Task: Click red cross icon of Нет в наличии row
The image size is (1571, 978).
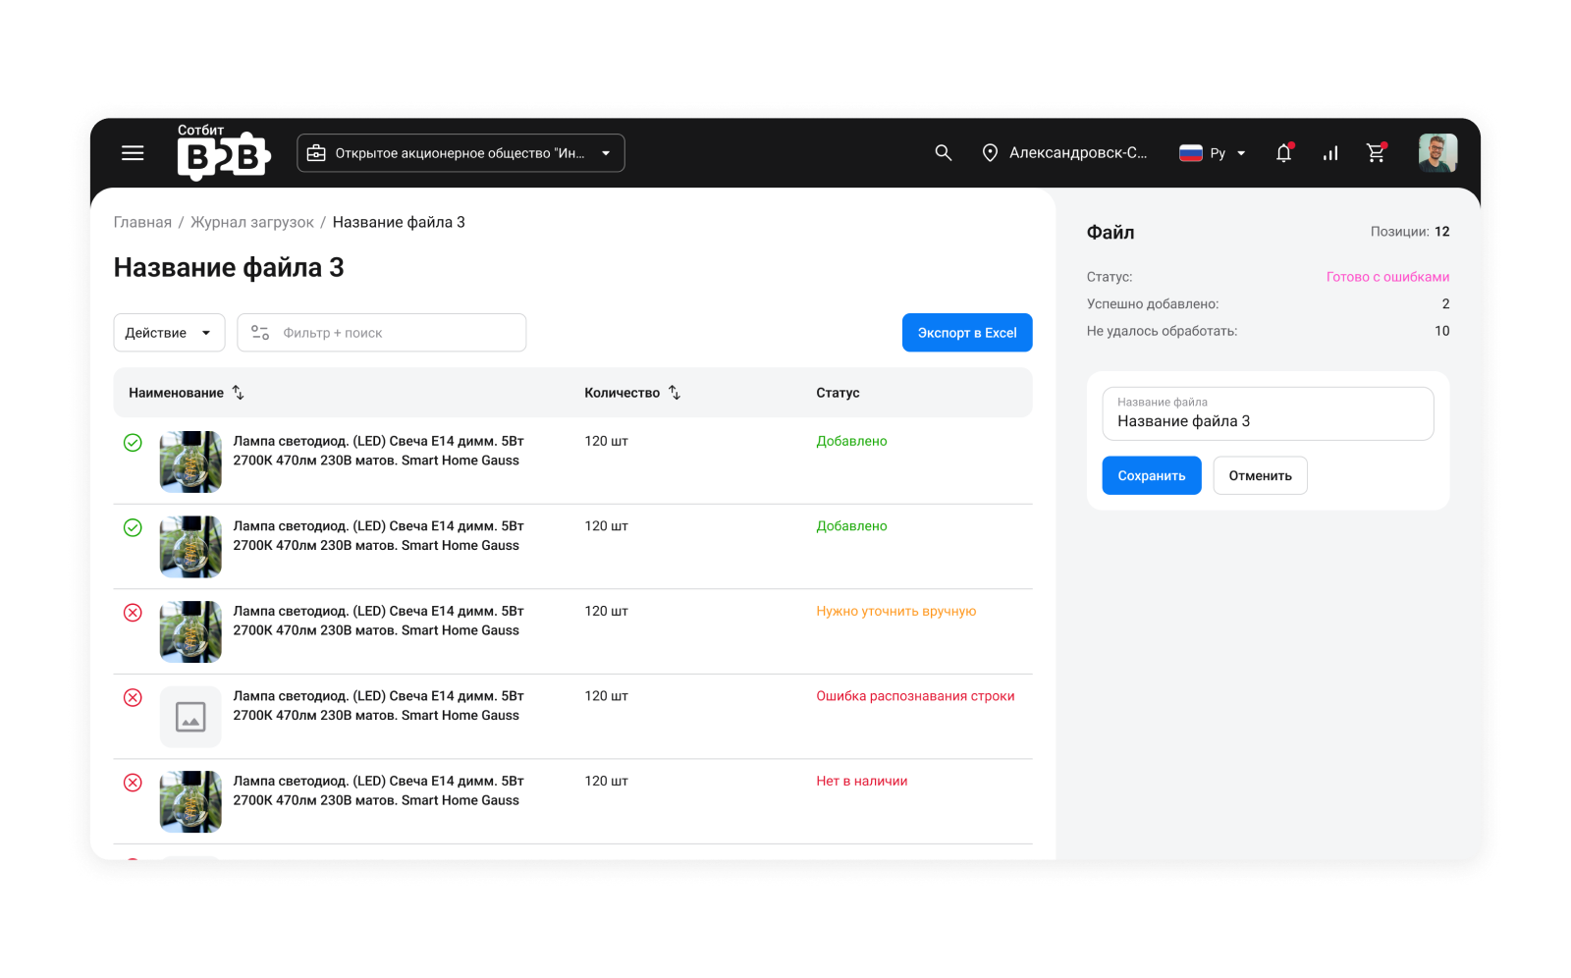Action: pos(133,783)
